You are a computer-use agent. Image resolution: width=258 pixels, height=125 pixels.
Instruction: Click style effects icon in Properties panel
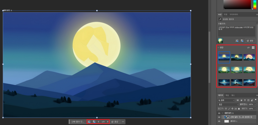click(x=242, y=41)
